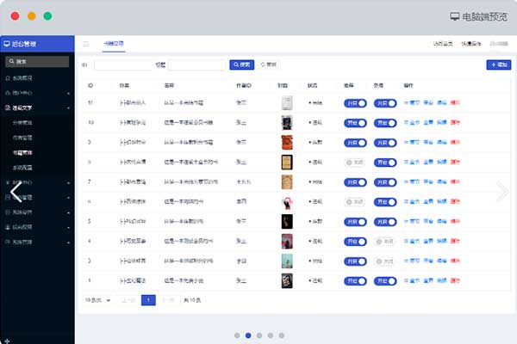
Task: Open cover thumbnail of book ID 11
Action: coord(287,103)
